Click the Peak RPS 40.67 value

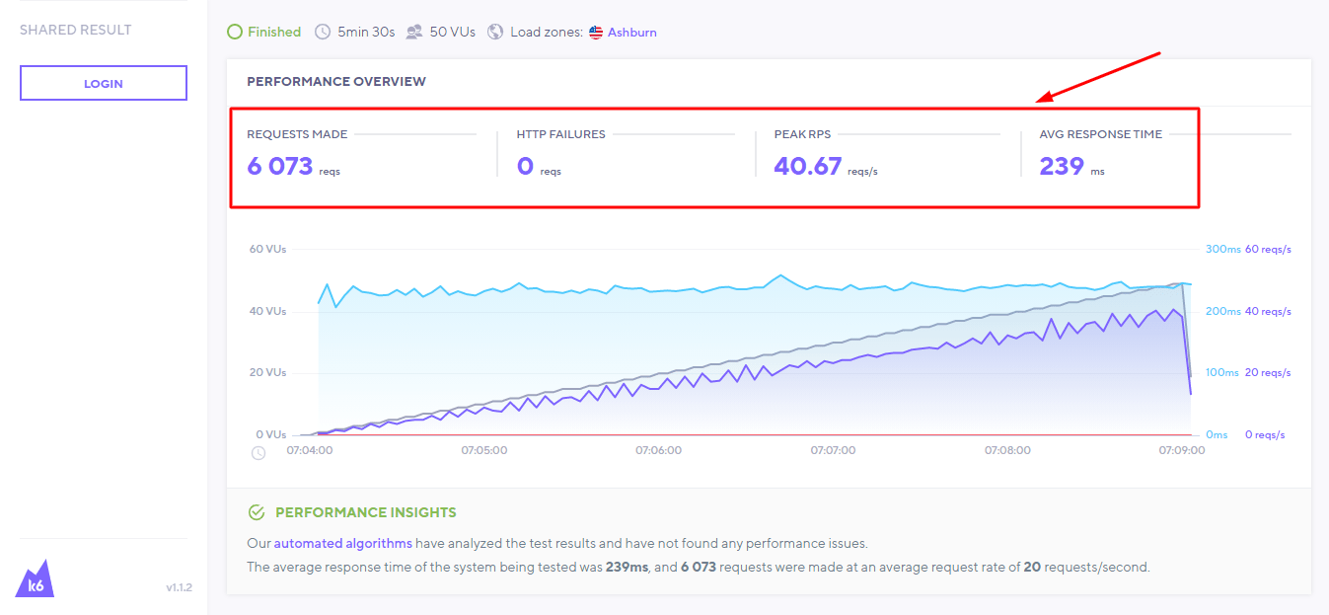pyautogui.click(x=807, y=166)
